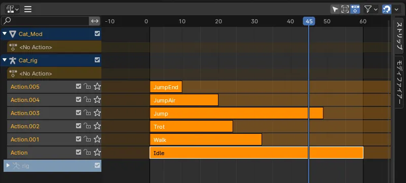Image resolution: width=406 pixels, height=183 pixels.
Task: Click the invert filter arrows button
Action: click(x=95, y=21)
